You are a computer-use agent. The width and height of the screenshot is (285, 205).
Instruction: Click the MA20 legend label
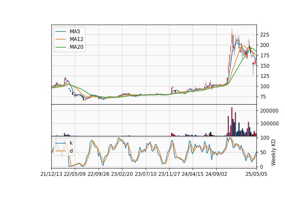pyautogui.click(x=76, y=47)
